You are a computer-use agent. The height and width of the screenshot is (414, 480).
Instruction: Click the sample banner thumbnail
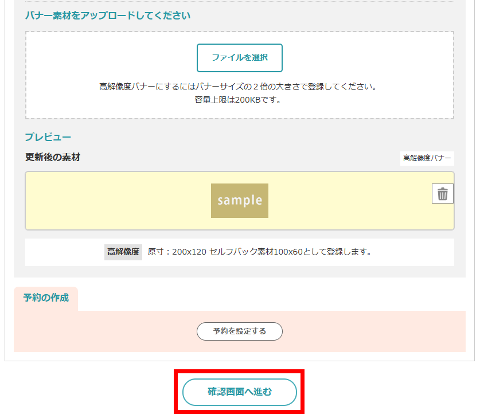239,201
